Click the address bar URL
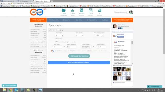Image resolution: width=165 pixels, height=92 pixels. tap(28, 4)
